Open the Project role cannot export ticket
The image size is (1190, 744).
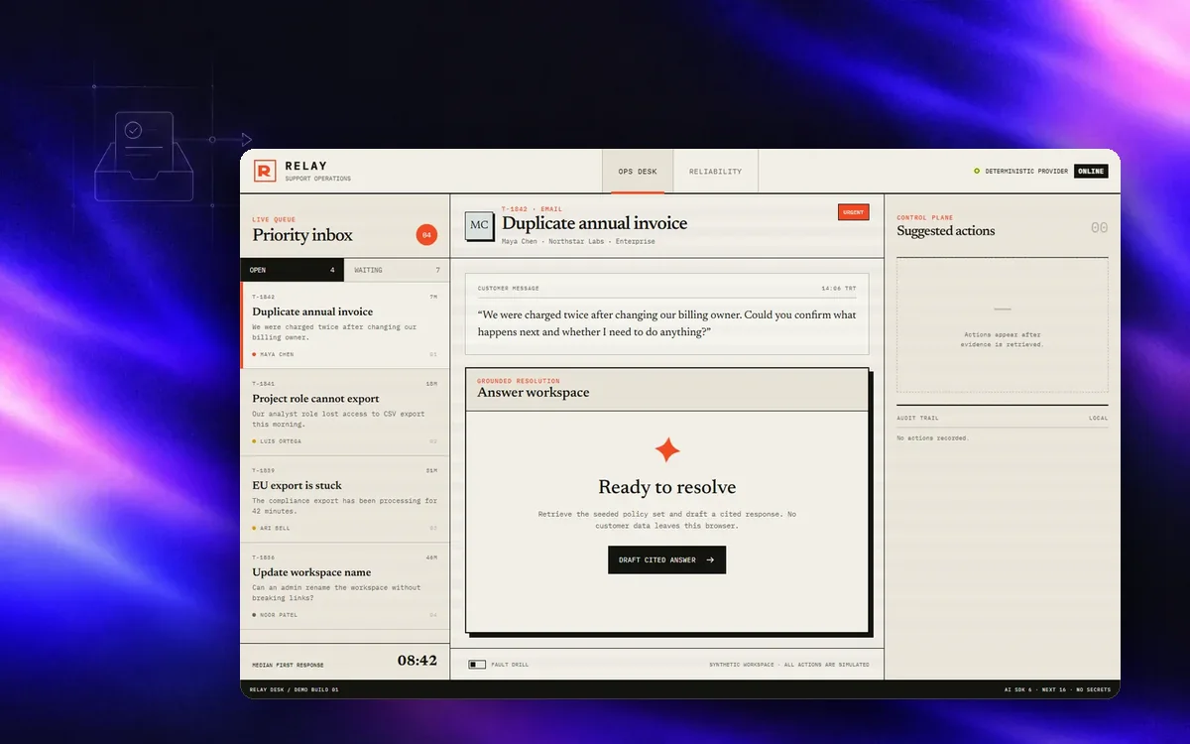tap(345, 413)
